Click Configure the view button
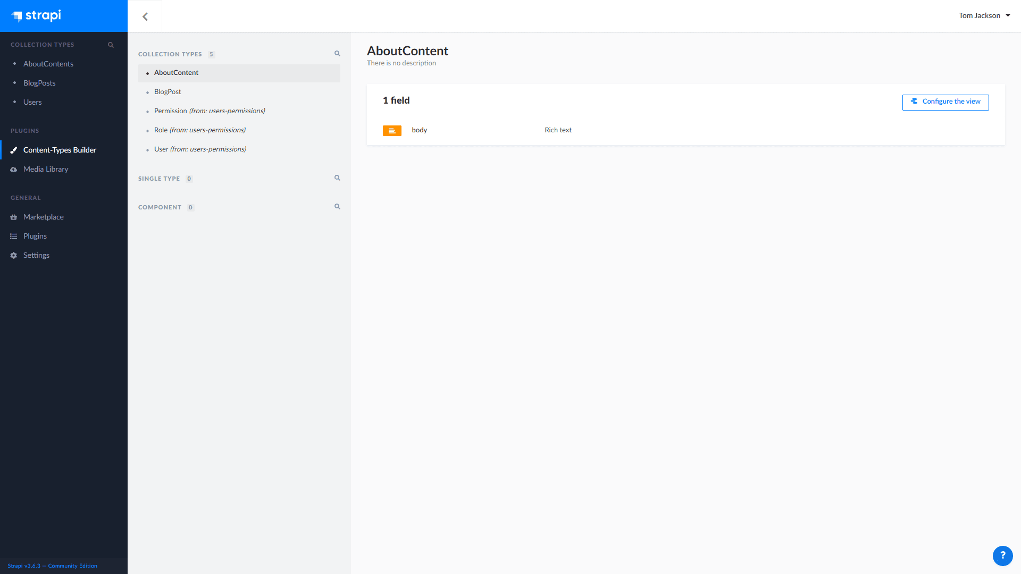 [x=945, y=102]
